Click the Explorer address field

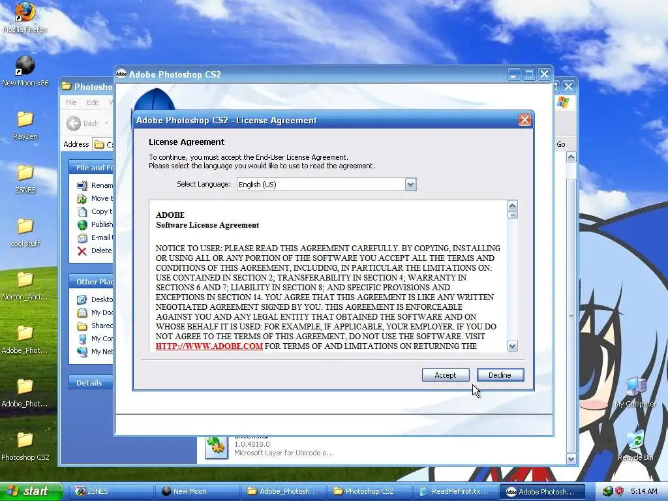pyautogui.click(x=103, y=144)
